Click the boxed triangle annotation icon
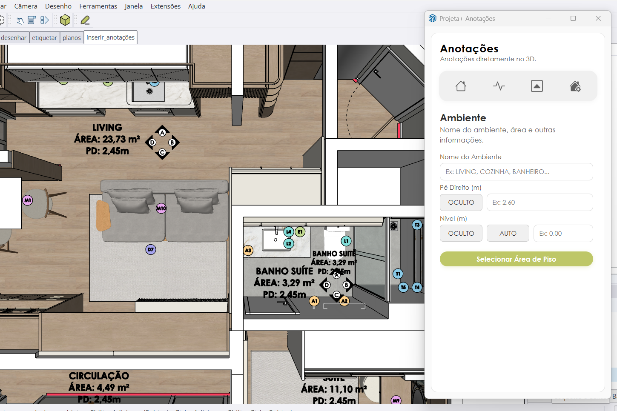 [537, 86]
